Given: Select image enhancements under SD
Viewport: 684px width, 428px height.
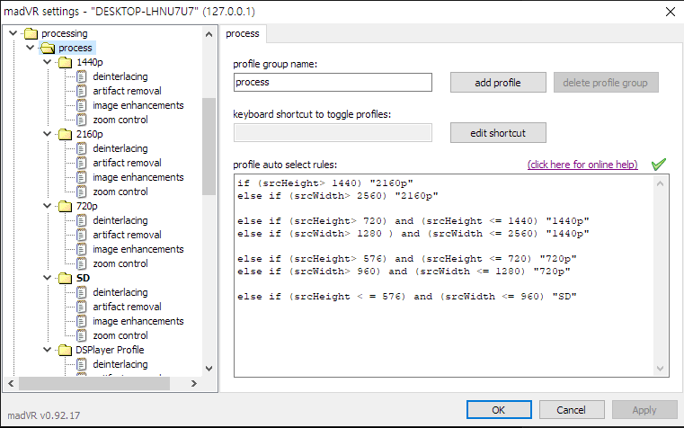Looking at the screenshot, I should tap(138, 321).
